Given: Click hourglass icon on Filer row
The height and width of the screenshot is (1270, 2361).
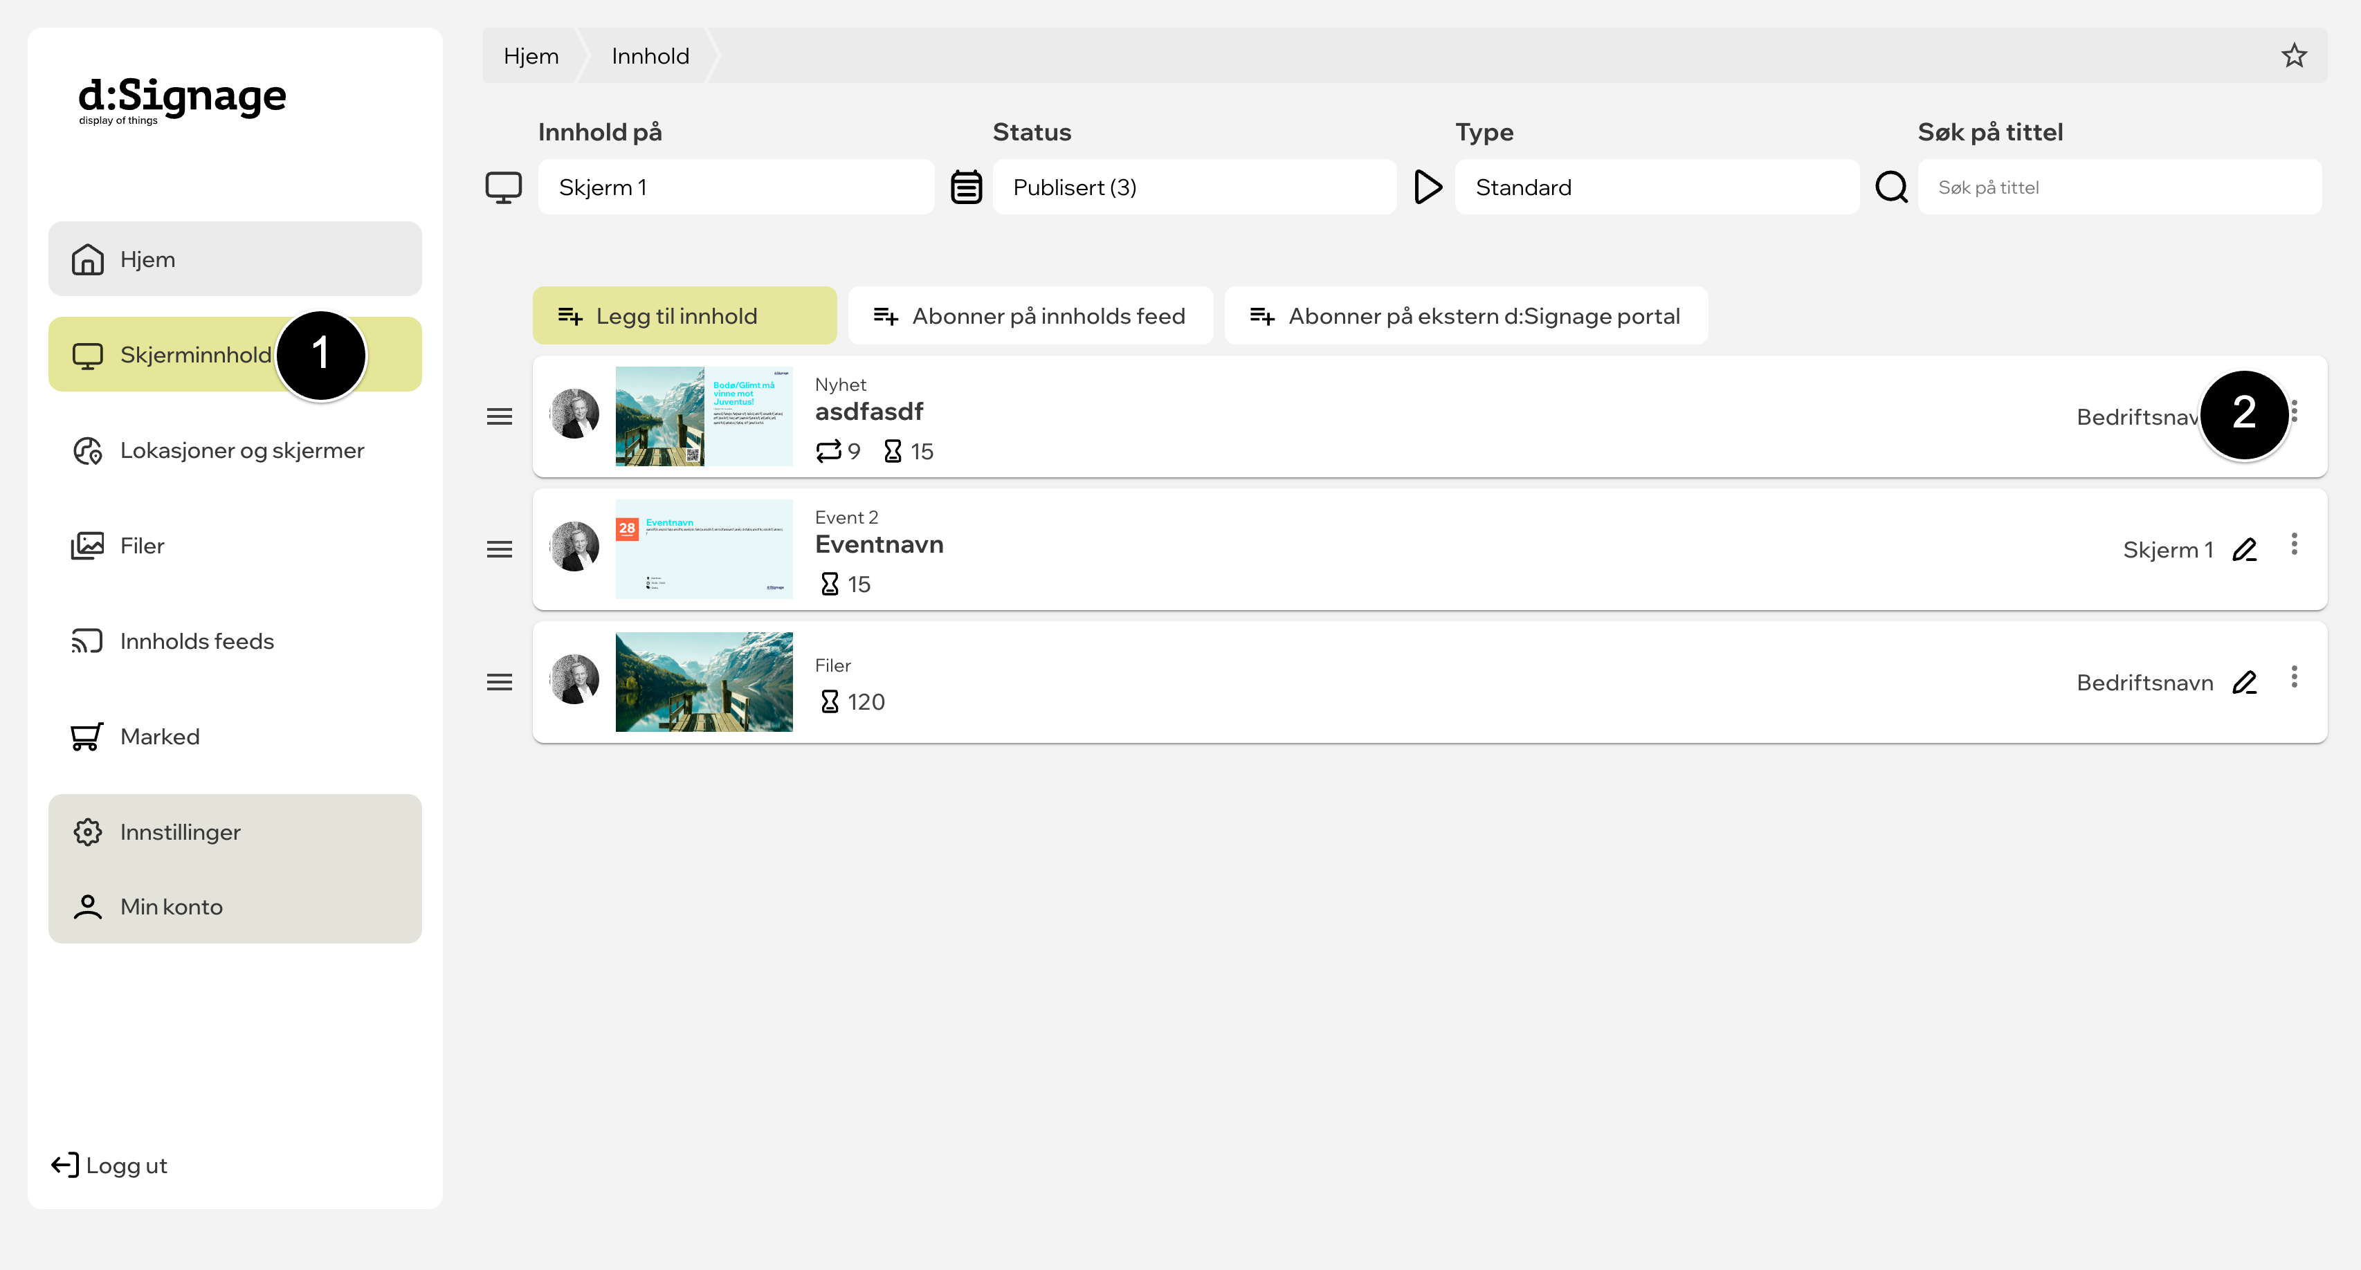Looking at the screenshot, I should coord(828,702).
